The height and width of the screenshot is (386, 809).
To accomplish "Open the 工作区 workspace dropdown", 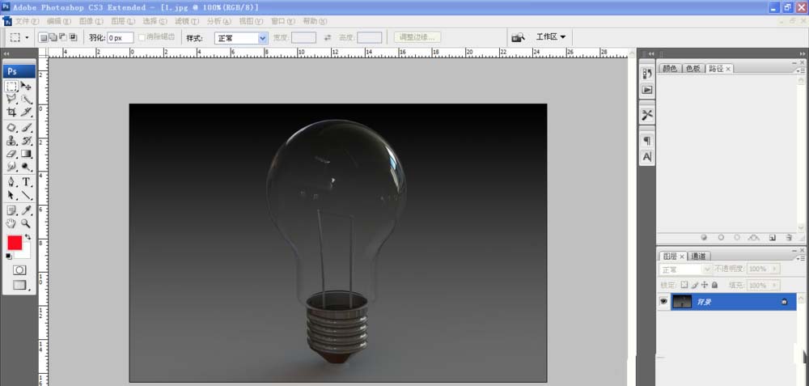I will tap(551, 37).
